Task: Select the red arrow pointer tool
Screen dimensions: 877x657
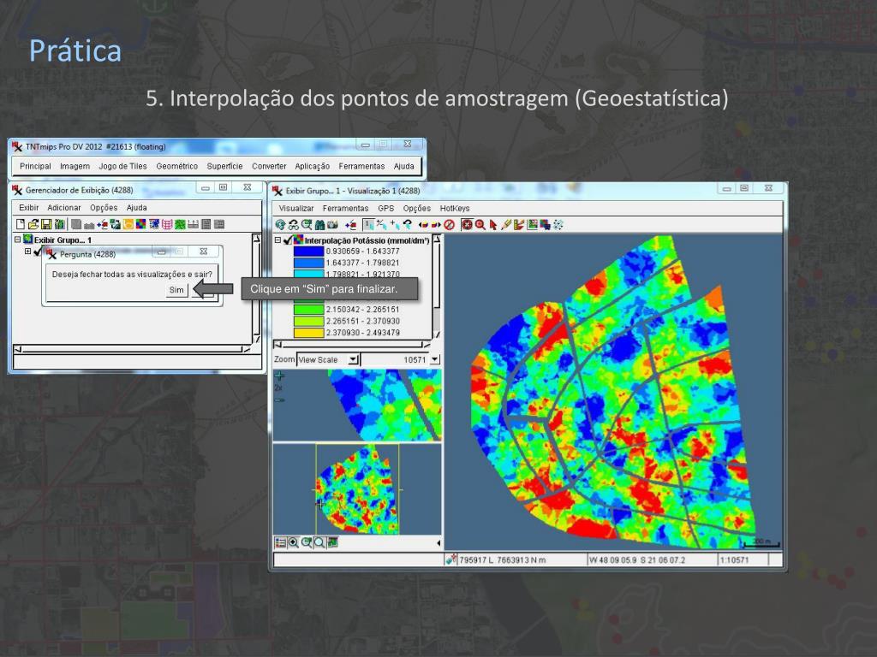Action: [492, 225]
